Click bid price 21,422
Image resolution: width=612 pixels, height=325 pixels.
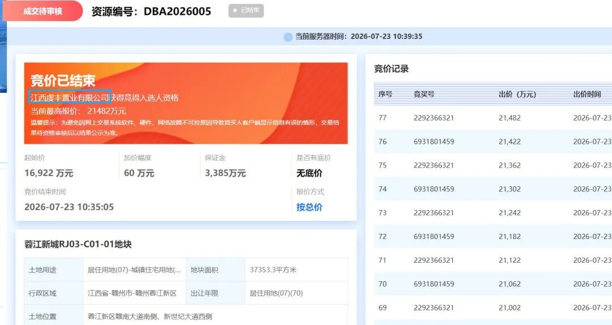509,142
